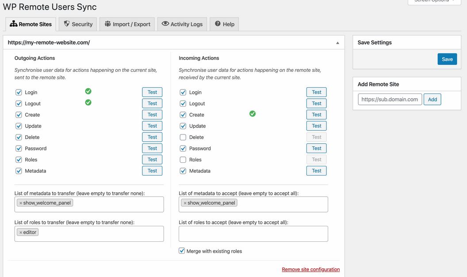
Task: Click the metadata to transfer list box
Action: pyautogui.click(x=89, y=205)
